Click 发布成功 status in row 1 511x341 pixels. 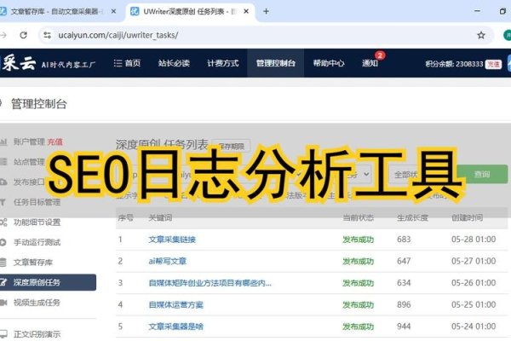[359, 240]
